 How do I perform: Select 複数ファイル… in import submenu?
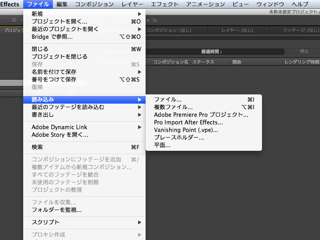click(204, 107)
